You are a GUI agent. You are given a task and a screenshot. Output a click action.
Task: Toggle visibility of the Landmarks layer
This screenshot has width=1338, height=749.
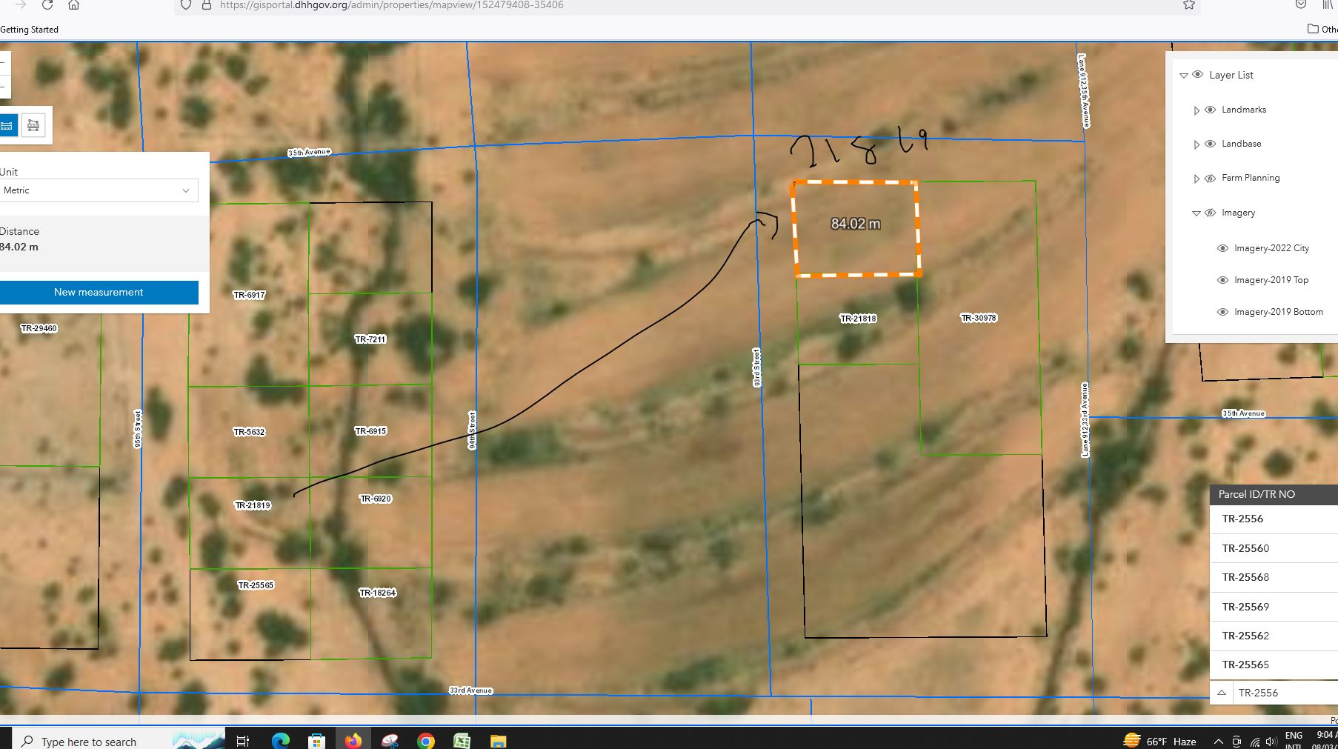pos(1210,110)
